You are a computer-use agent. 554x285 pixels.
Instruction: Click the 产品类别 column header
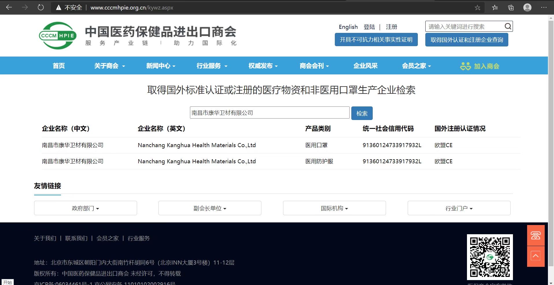click(318, 129)
